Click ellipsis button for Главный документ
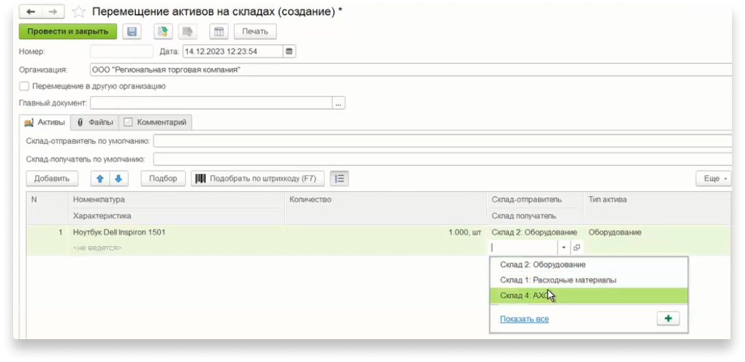 click(x=339, y=103)
